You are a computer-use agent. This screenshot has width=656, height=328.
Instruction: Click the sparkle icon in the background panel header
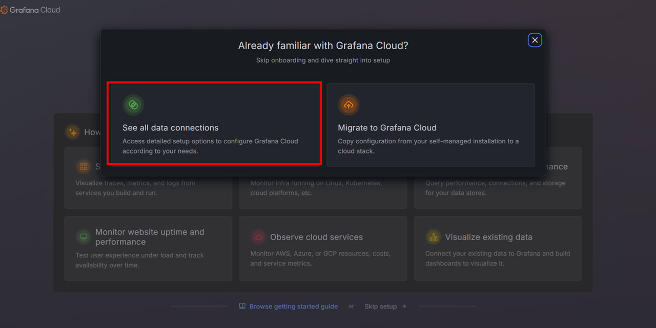73,132
